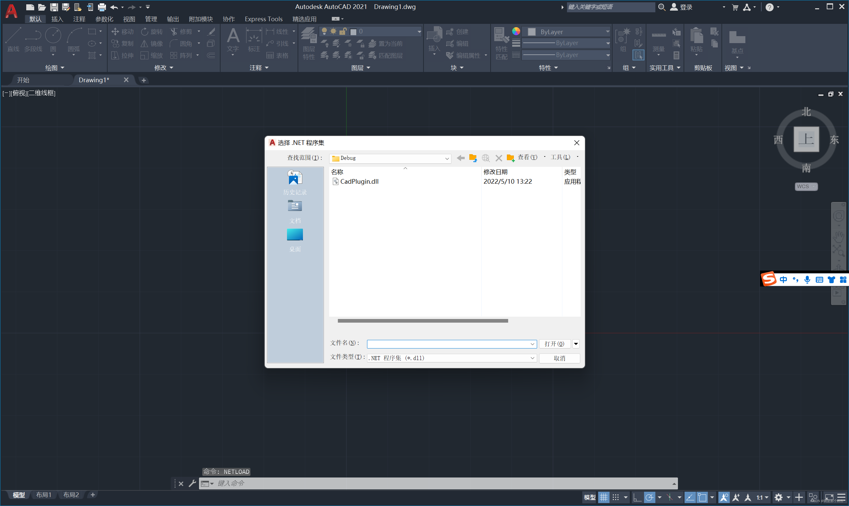The height and width of the screenshot is (506, 849).
Task: Open the ByLayer color dropdown
Action: pyautogui.click(x=608, y=32)
